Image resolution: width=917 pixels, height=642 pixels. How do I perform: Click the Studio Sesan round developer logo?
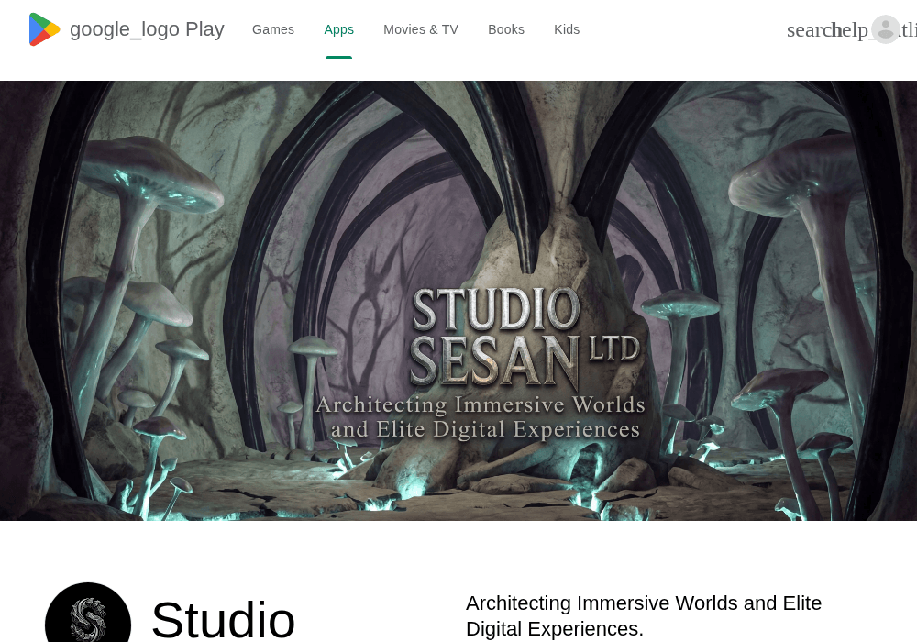point(88,612)
